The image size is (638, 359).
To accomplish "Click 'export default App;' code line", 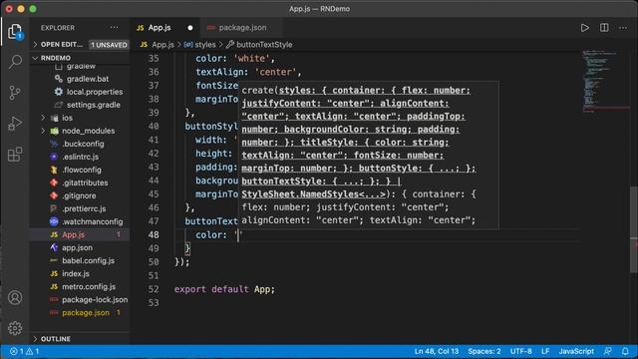I will click(x=224, y=289).
